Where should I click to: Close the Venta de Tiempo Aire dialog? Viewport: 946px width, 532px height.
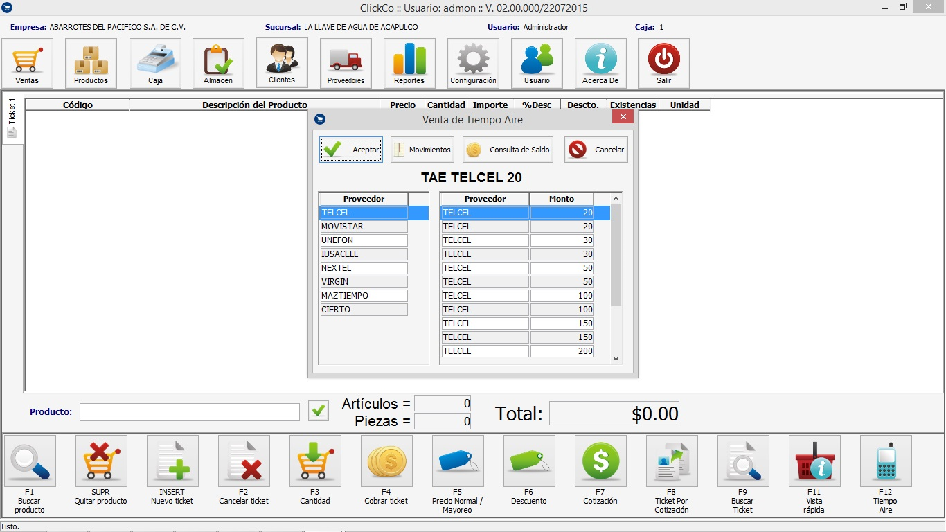coord(623,117)
